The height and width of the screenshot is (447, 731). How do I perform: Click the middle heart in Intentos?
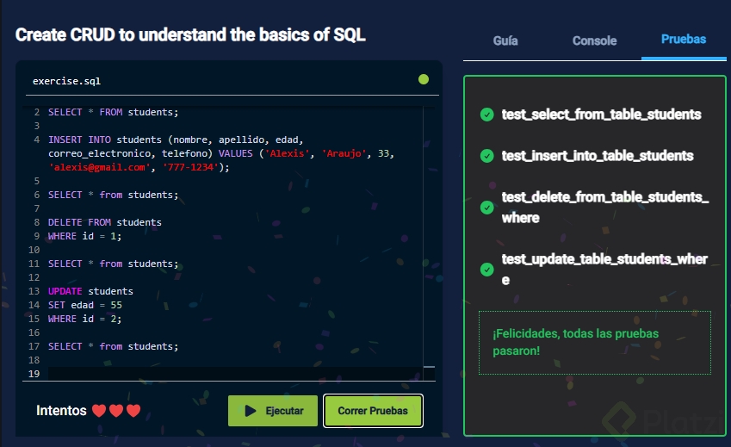tap(115, 411)
